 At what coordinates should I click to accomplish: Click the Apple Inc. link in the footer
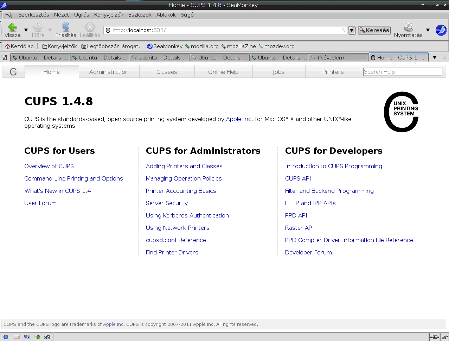[113, 324]
